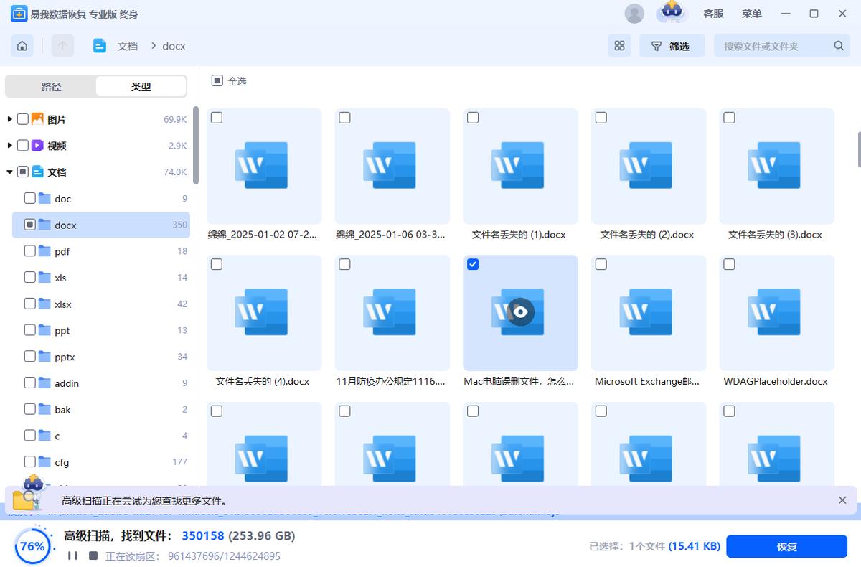
Task: Check the xls folder checkbox
Action: [30, 277]
